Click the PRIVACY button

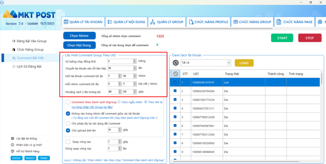(x=30, y=158)
